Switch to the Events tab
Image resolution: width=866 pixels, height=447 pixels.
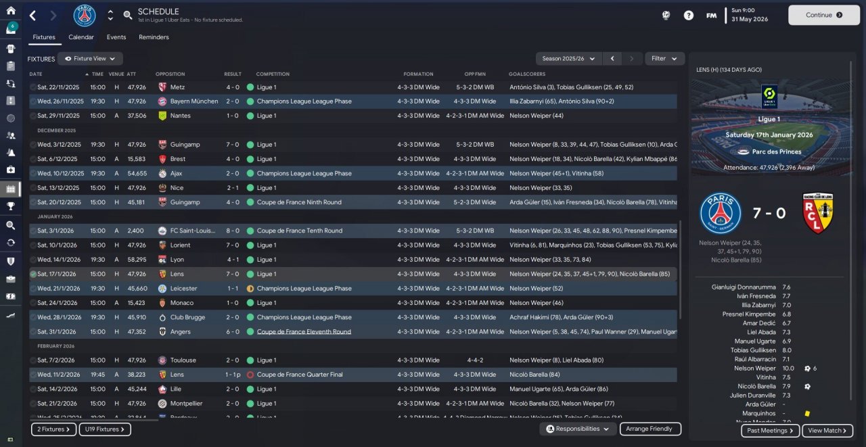[116, 37]
